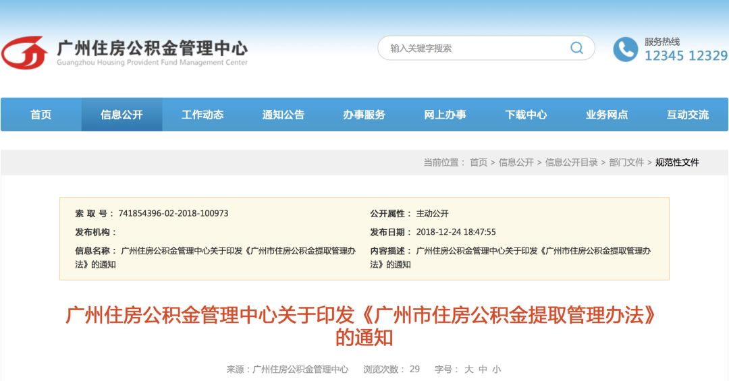Screen dimensions: 729x381
Task: Set font size to 大
Action: [x=468, y=370]
